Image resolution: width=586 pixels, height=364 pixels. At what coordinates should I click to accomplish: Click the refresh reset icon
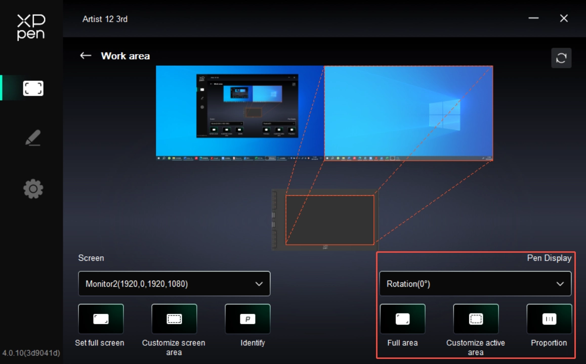pyautogui.click(x=561, y=58)
